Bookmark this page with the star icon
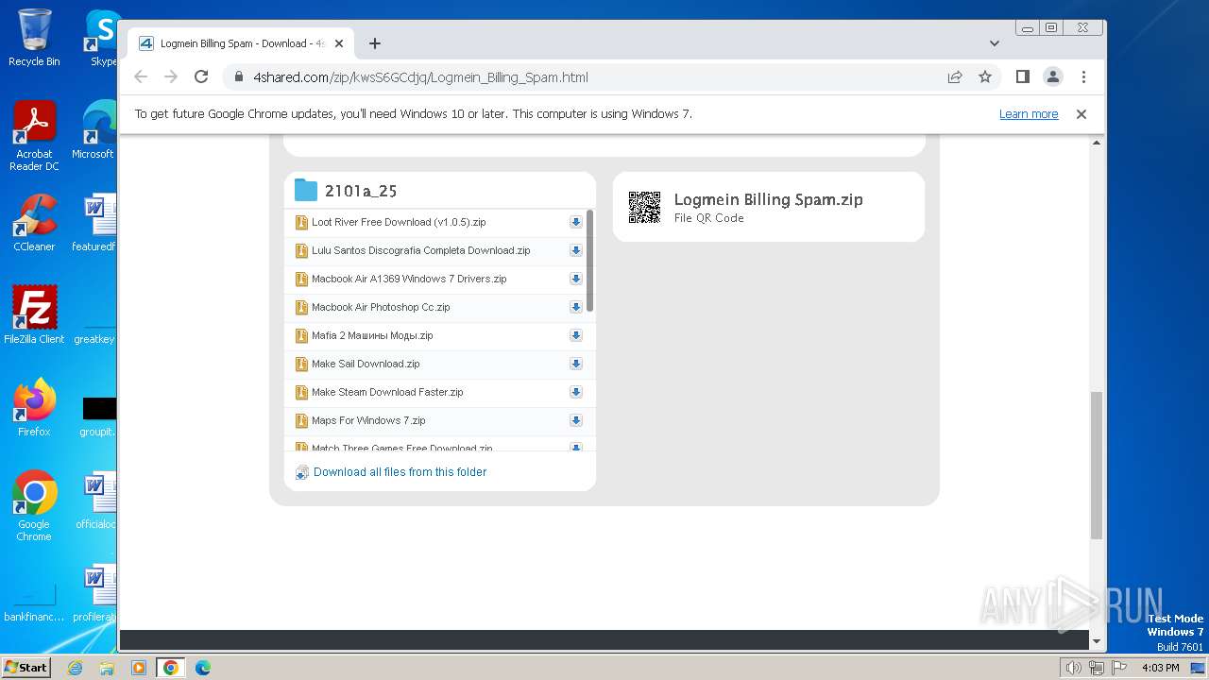Image resolution: width=1209 pixels, height=680 pixels. point(985,76)
